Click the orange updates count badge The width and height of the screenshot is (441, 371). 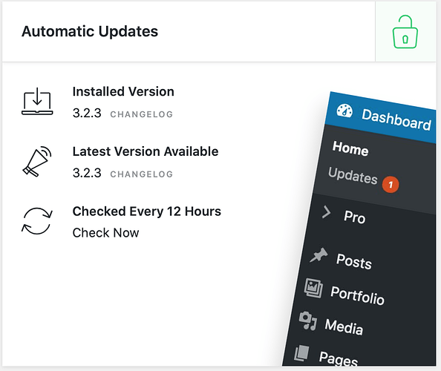391,185
